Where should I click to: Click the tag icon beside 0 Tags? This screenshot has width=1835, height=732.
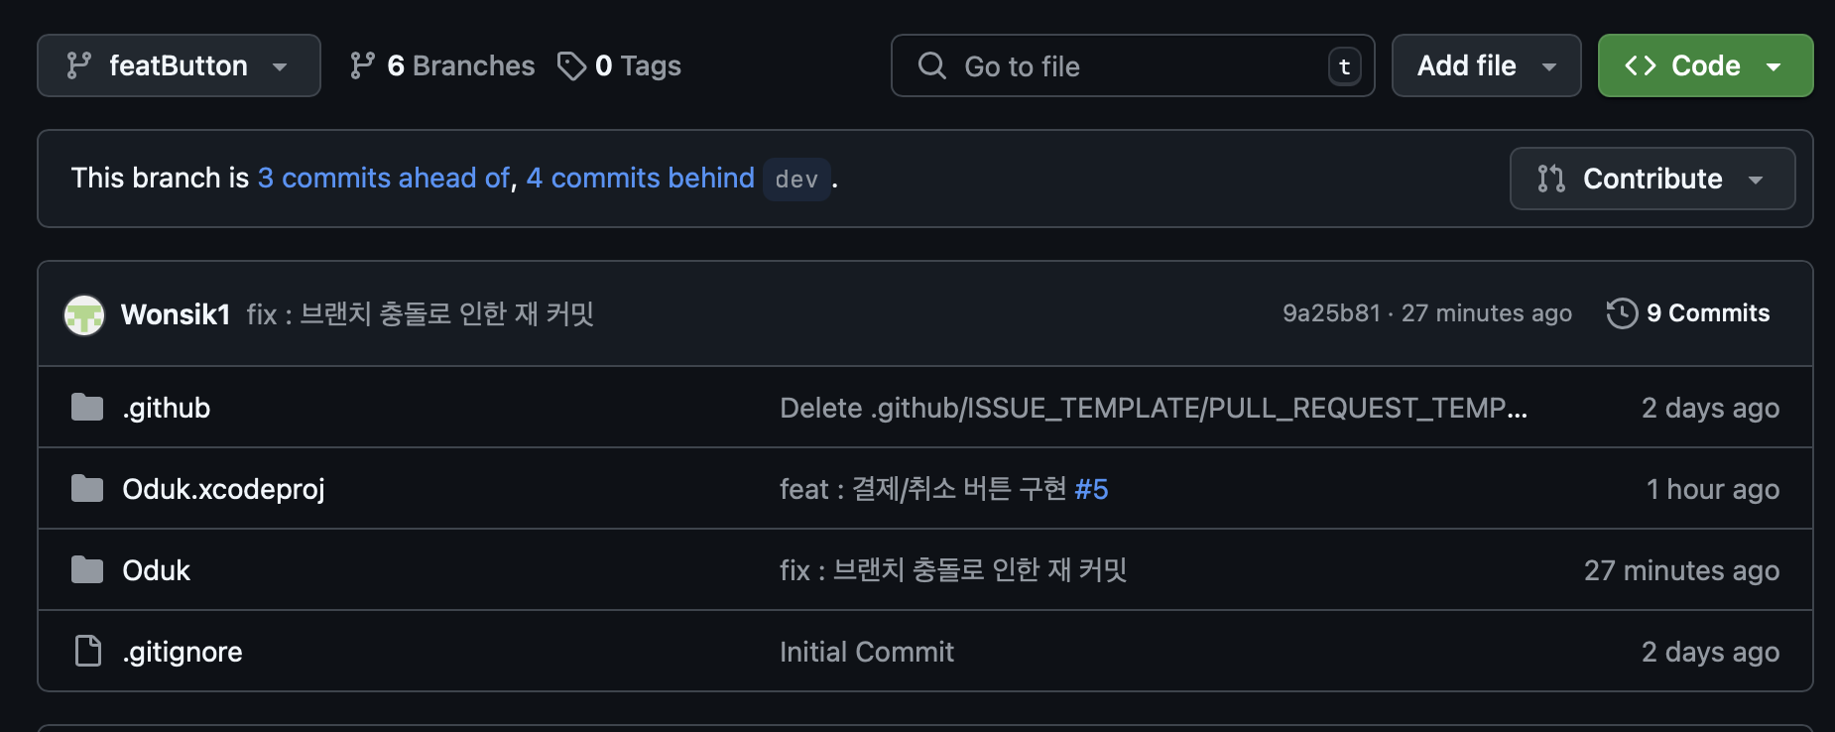click(x=571, y=66)
